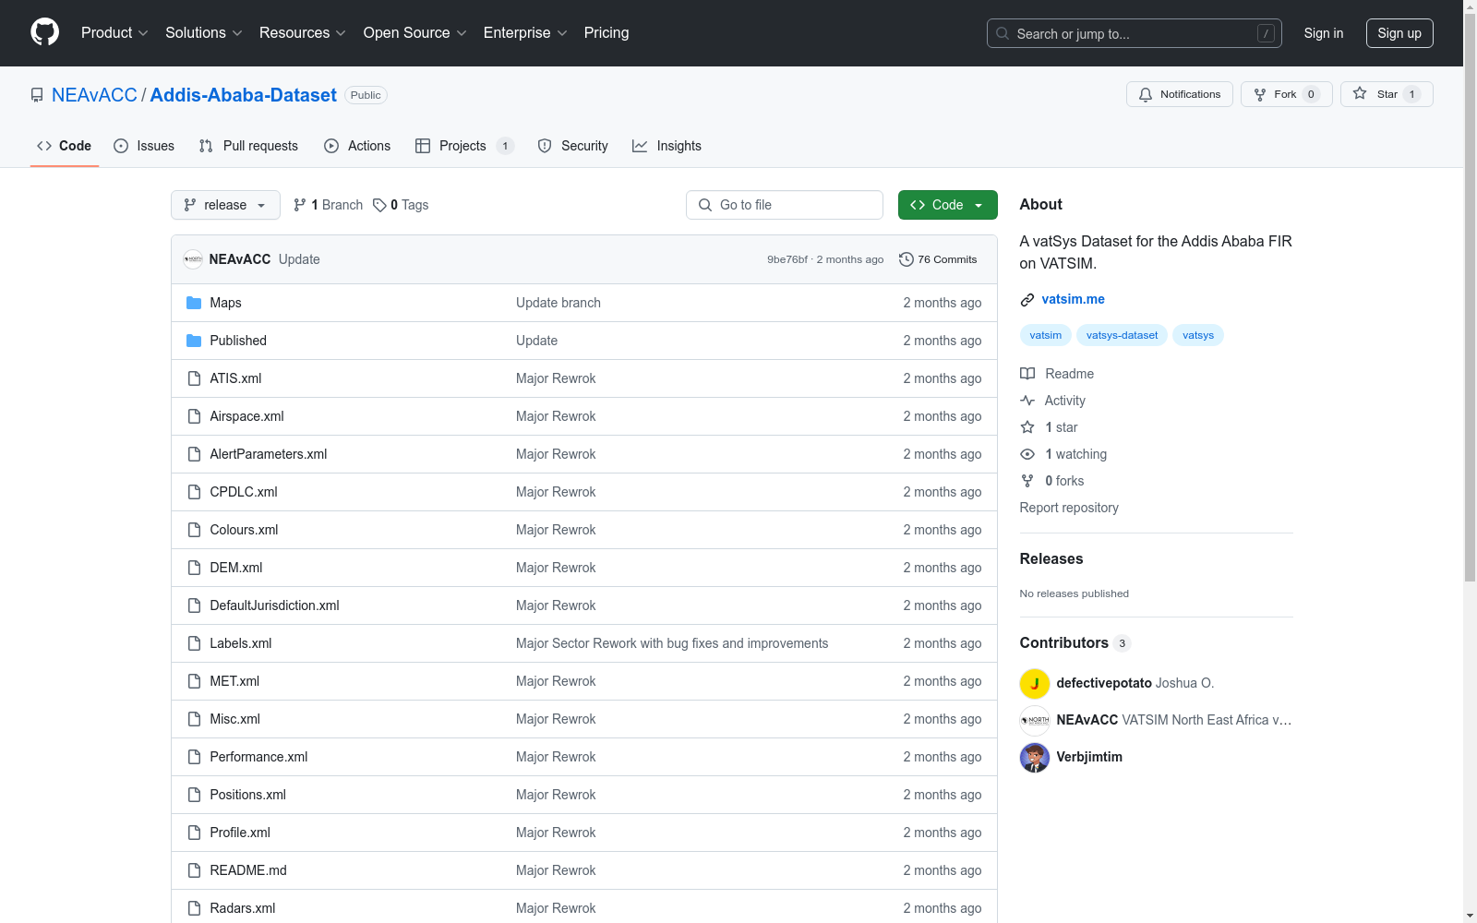Click the Report repository link

1068,508
